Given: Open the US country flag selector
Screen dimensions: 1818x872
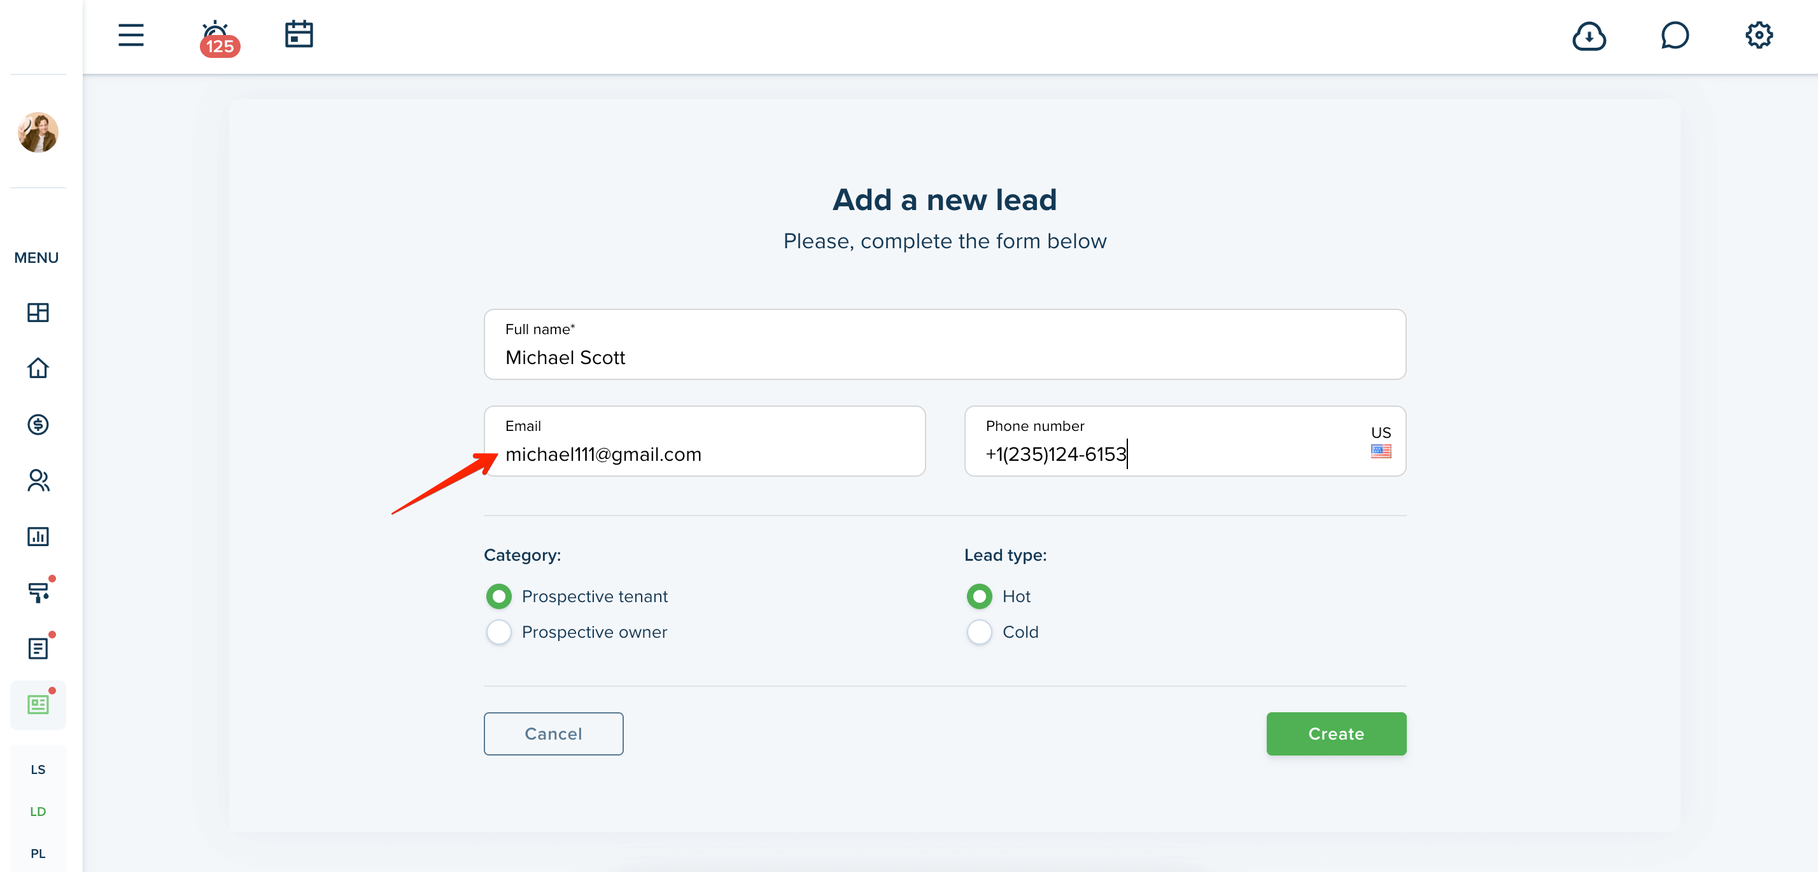Looking at the screenshot, I should click(1381, 442).
